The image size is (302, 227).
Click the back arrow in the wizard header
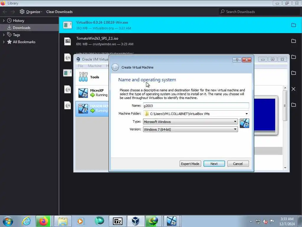coord(115,67)
